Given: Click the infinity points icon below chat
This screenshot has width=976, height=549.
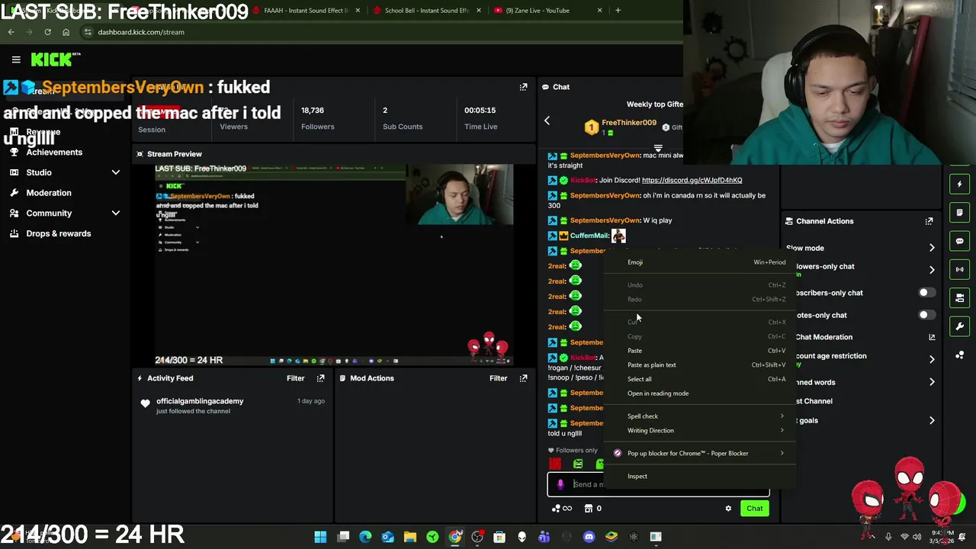Looking at the screenshot, I should [562, 509].
